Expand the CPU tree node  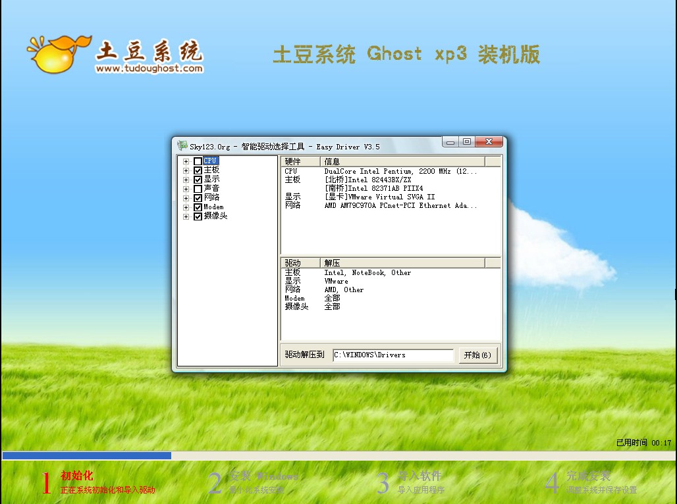click(186, 161)
